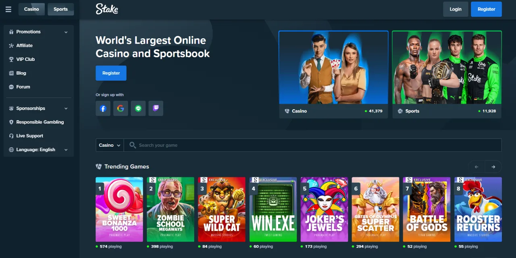Click the Live Support headset icon
Screen dimensions: 516x258
point(11,136)
